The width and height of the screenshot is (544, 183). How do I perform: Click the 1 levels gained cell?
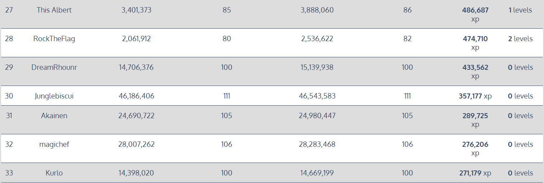(520, 10)
